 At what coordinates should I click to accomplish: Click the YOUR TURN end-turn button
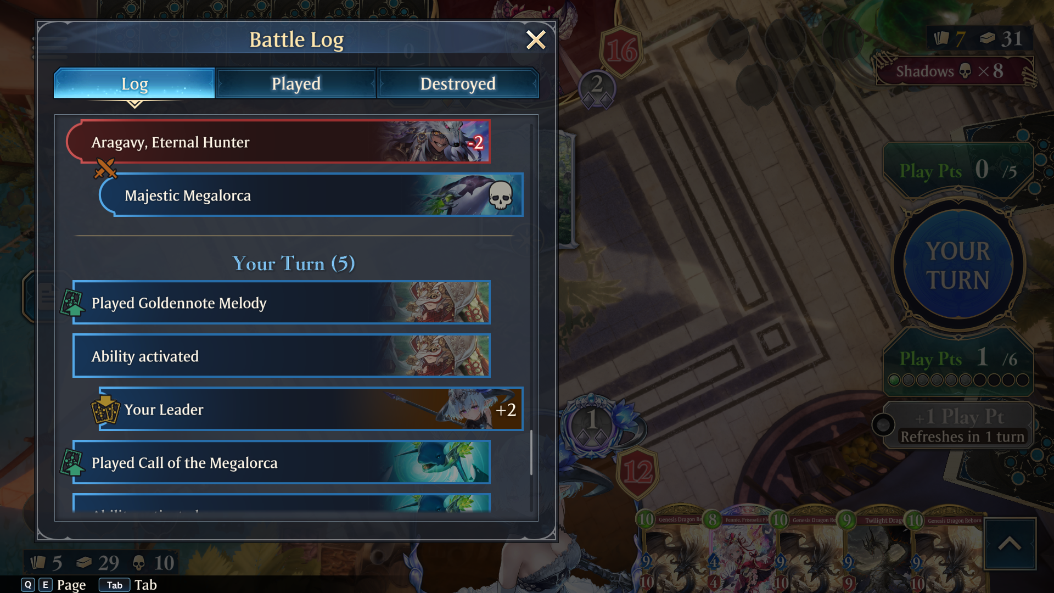coord(958,265)
